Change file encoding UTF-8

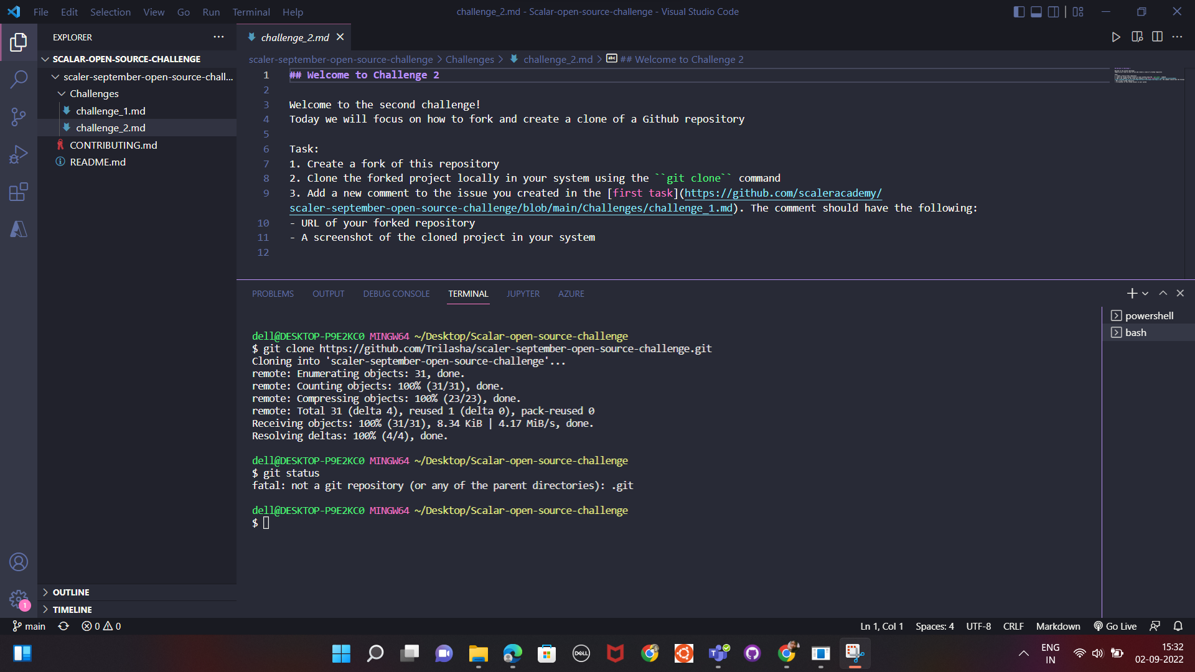tap(978, 627)
